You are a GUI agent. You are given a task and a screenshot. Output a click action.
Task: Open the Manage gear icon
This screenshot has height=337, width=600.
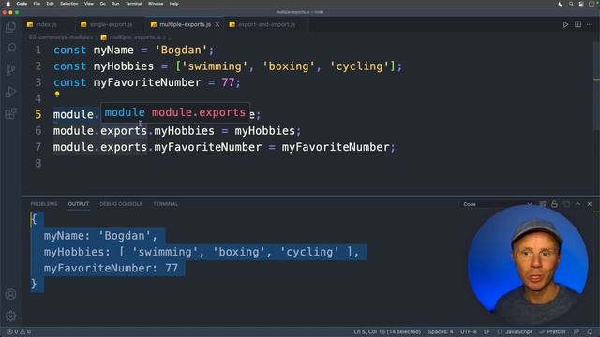10,315
